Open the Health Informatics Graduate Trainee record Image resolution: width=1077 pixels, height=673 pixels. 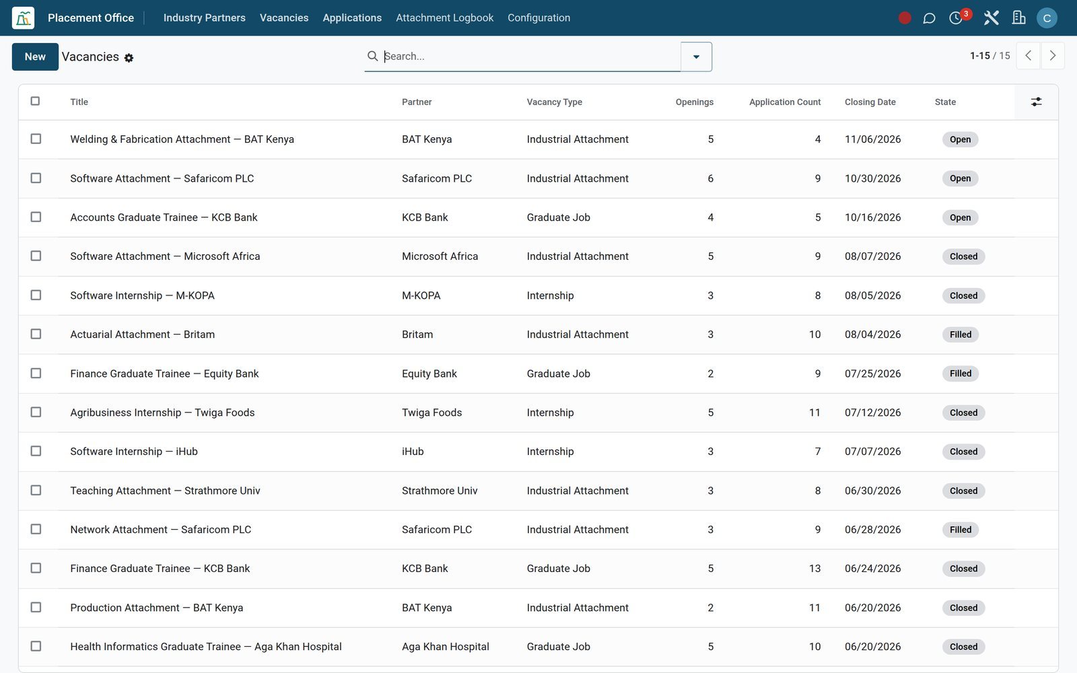click(x=206, y=647)
